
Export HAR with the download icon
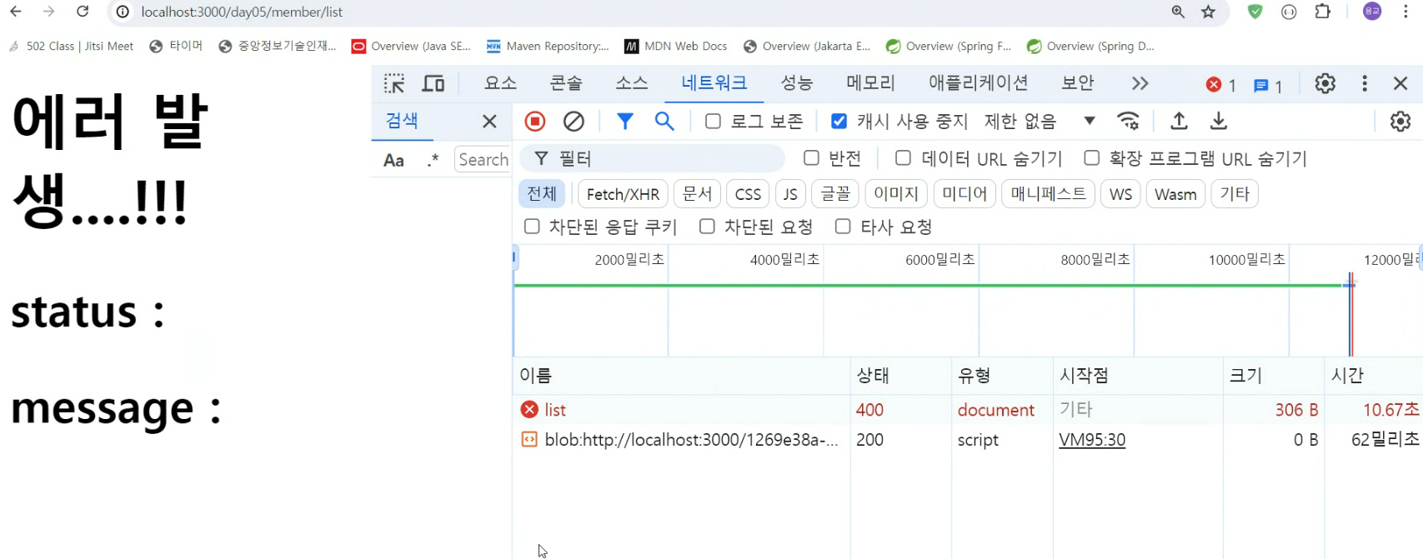click(1218, 122)
